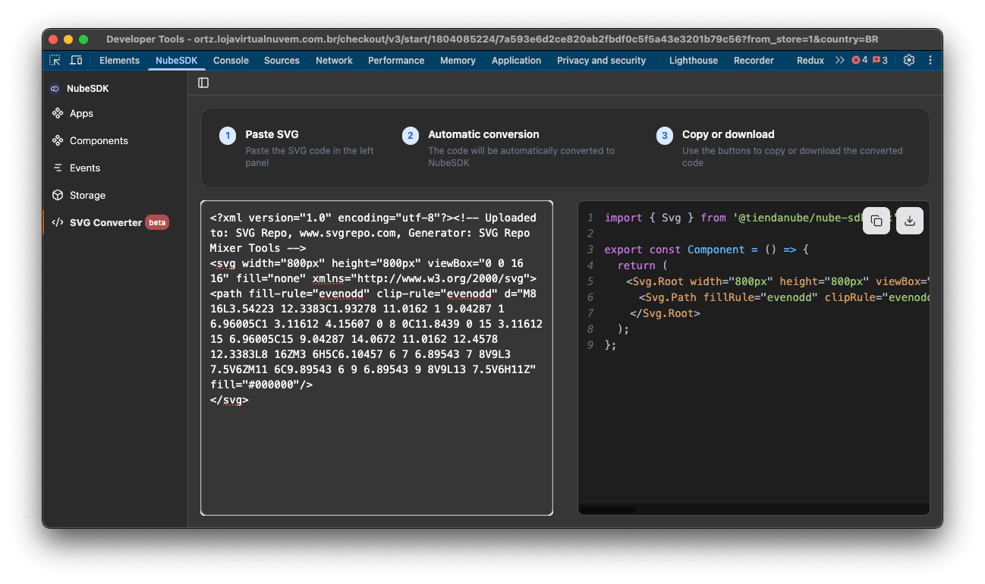Open DevTools settings with the gear icon

[909, 60]
